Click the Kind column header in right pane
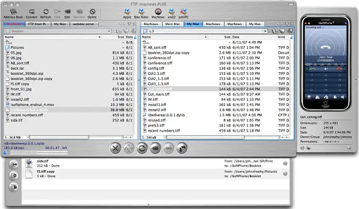 283,37
